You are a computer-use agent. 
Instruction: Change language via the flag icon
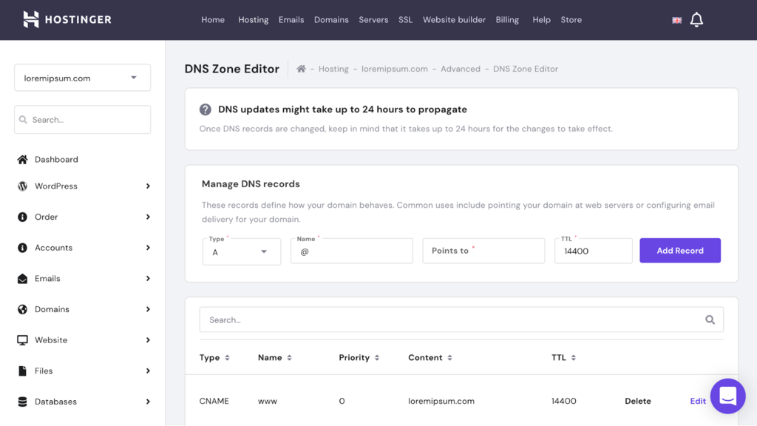click(676, 20)
